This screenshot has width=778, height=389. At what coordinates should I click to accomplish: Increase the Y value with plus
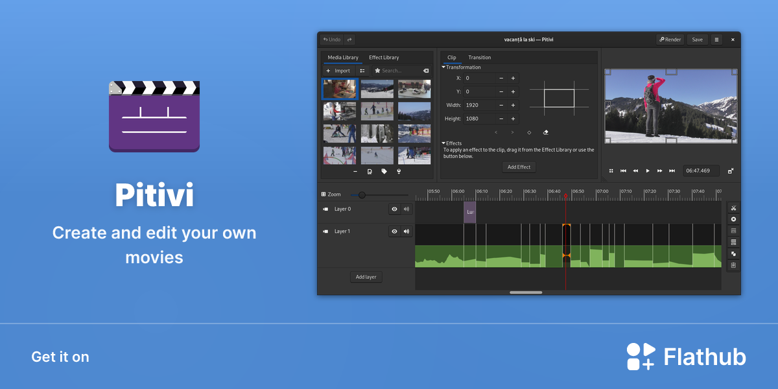coord(513,91)
